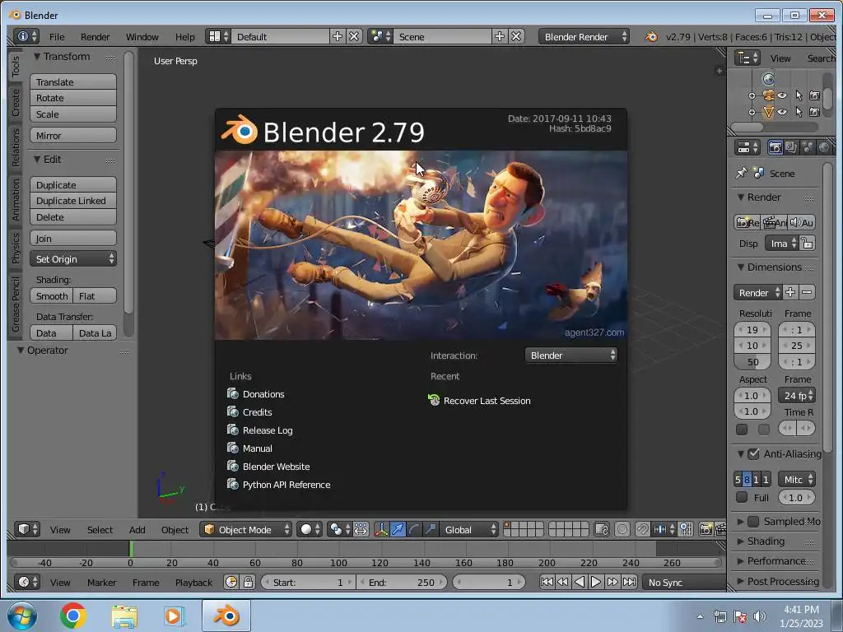Viewport: 843px width, 632px height.
Task: Select 8 anti-aliasing samples
Action: click(x=747, y=480)
